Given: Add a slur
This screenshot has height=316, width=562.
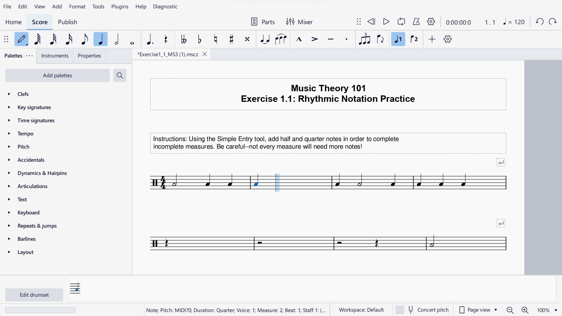Looking at the screenshot, I should pyautogui.click(x=281, y=39).
